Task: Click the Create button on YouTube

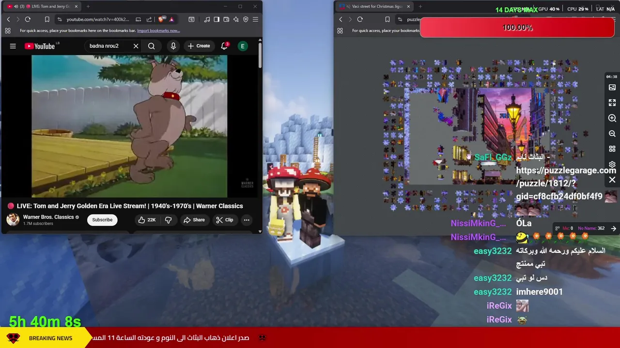Action: tap(199, 46)
